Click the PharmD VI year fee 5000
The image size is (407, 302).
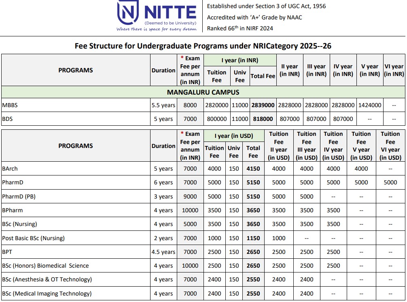click(390, 182)
